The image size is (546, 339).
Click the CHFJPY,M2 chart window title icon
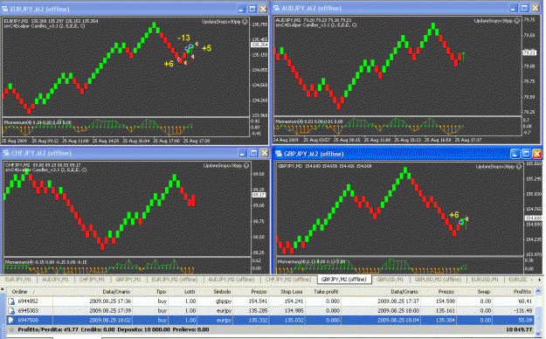[x=6, y=153]
